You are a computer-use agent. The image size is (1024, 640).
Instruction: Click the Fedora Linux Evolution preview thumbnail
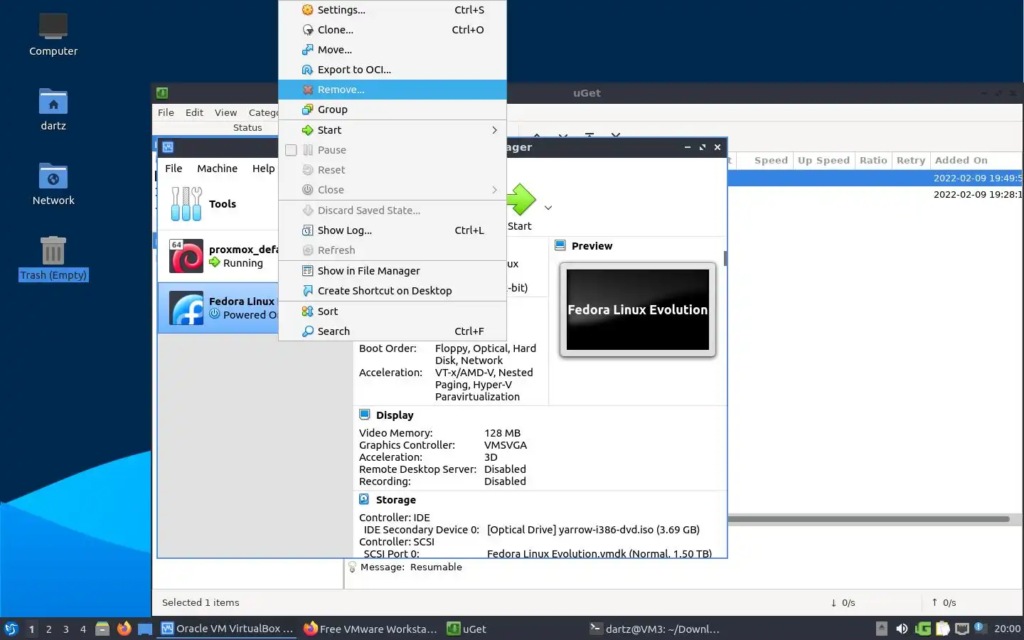[x=638, y=309]
